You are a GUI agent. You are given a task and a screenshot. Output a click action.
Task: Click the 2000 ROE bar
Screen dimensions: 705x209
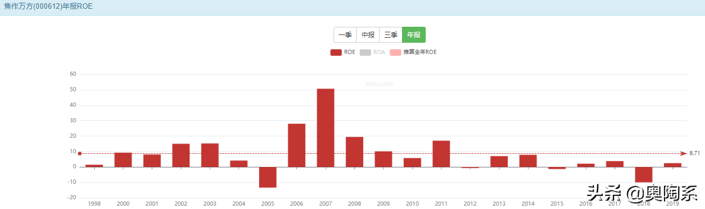pyautogui.click(x=123, y=160)
